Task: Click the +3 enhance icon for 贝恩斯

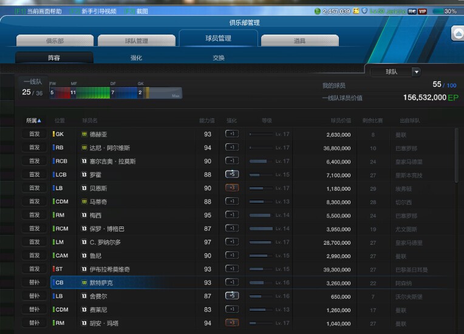Action: click(232, 188)
